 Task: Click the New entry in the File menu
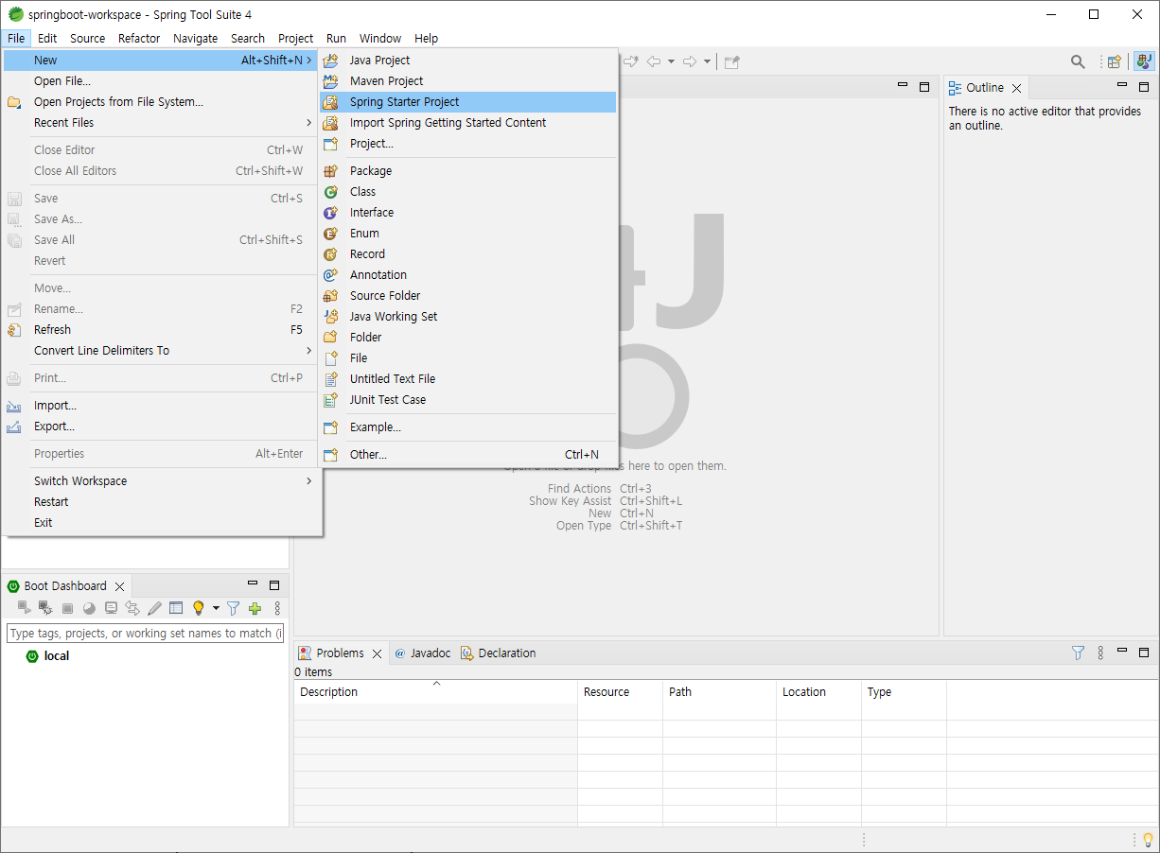coord(162,61)
